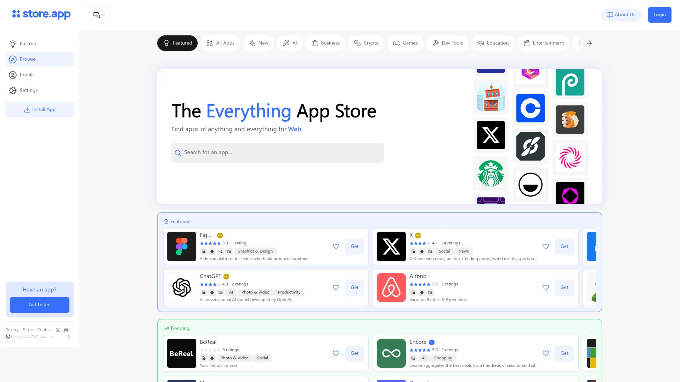The height and width of the screenshot is (382, 680).
Task: Open the ChatGPT app icon
Action: [182, 288]
